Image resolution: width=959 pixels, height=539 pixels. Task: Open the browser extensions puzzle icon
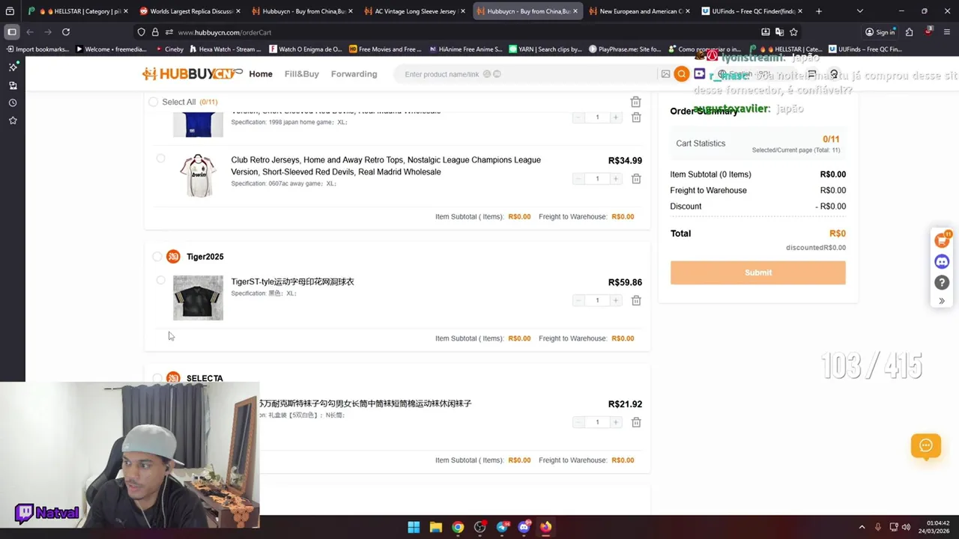click(x=909, y=32)
